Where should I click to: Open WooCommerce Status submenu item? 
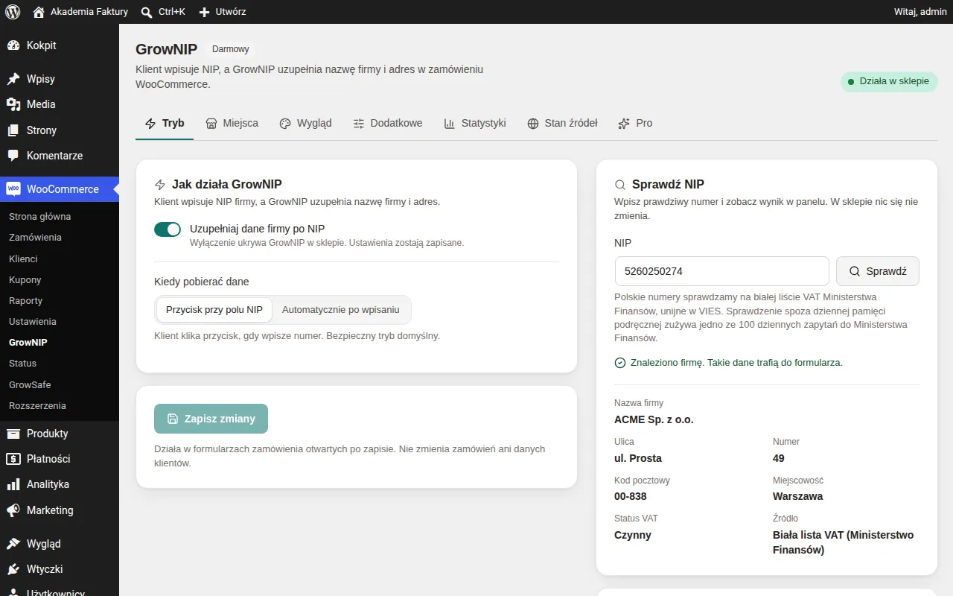(x=22, y=364)
